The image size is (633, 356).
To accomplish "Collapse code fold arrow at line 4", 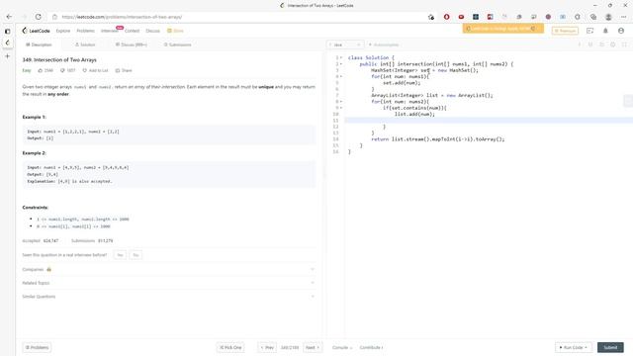I will pos(341,76).
